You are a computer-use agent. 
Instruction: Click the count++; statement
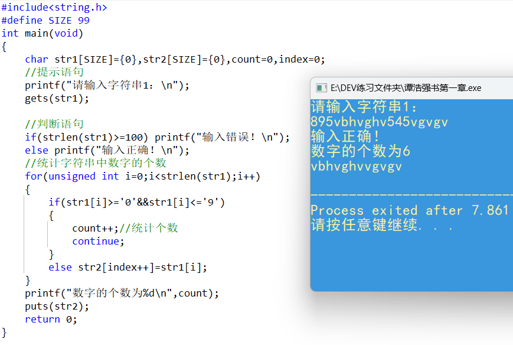pos(95,228)
